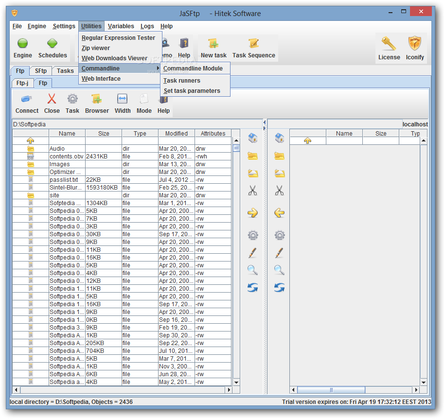The image size is (445, 419).
Task: Select Regular Expression Tester menu entry
Action: pos(120,38)
